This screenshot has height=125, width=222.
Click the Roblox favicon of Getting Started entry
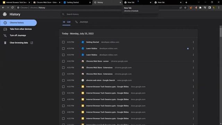click(x=83, y=42)
